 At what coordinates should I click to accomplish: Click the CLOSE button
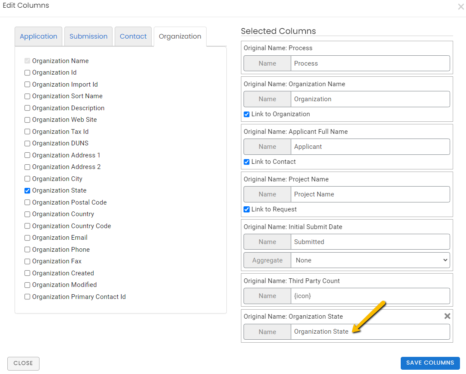pos(23,363)
